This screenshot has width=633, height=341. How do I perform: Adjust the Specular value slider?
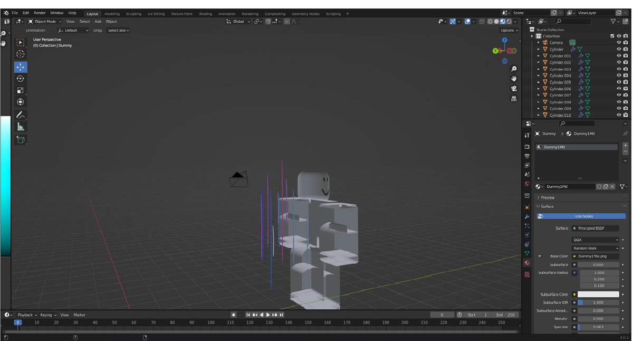(598, 327)
